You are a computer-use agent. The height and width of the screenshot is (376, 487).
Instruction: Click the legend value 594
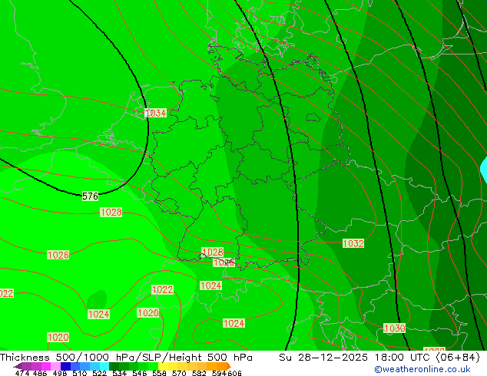(x=219, y=373)
